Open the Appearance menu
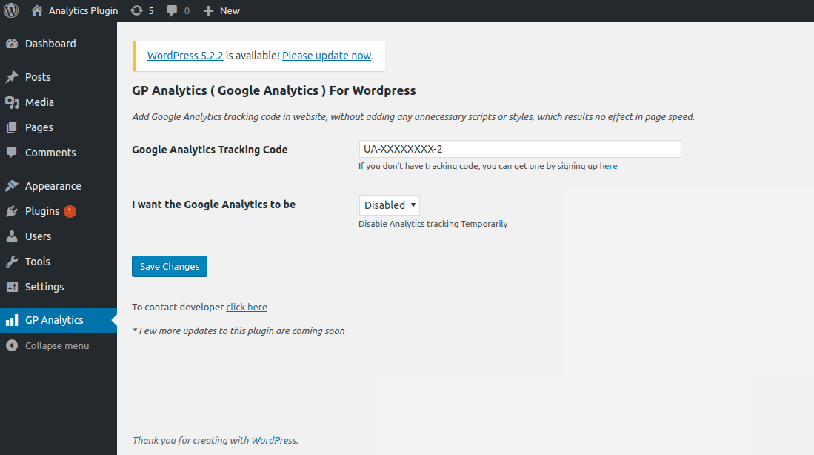This screenshot has height=455, width=814. pos(53,186)
